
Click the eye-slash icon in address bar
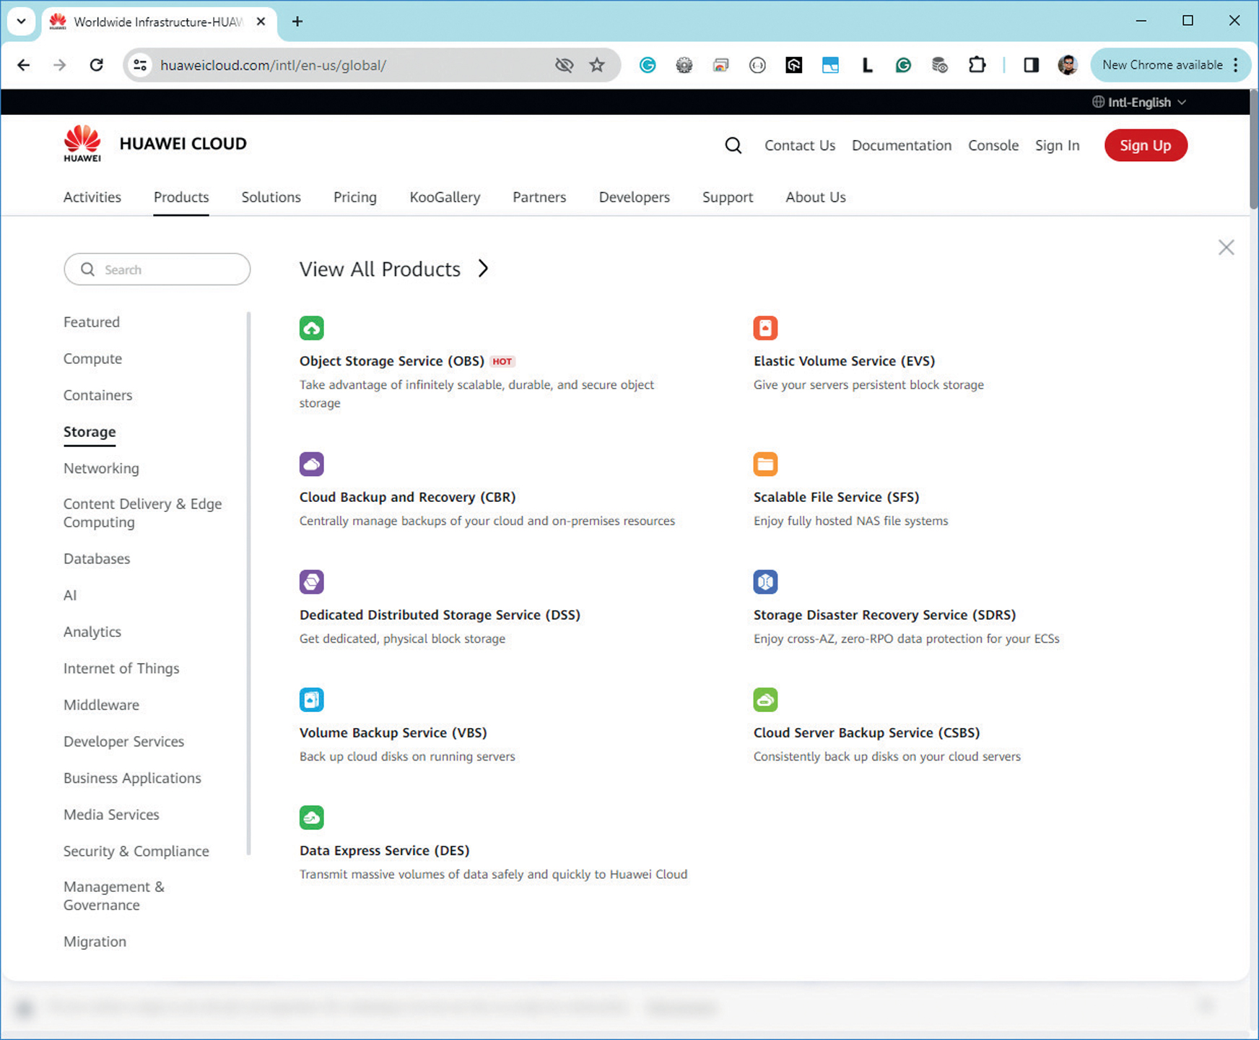tap(564, 65)
